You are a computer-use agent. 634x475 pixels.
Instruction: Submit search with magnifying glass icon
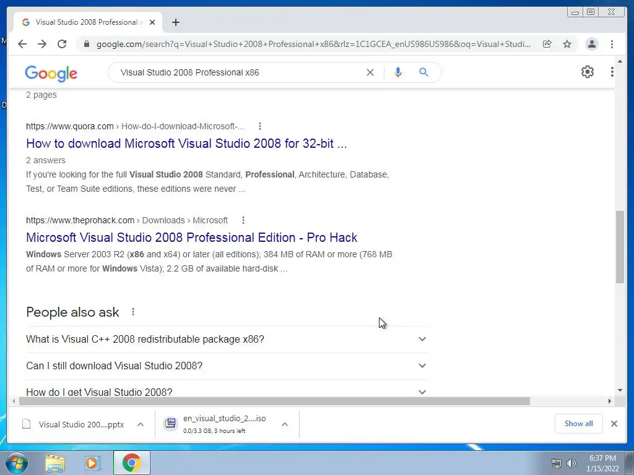tap(423, 72)
